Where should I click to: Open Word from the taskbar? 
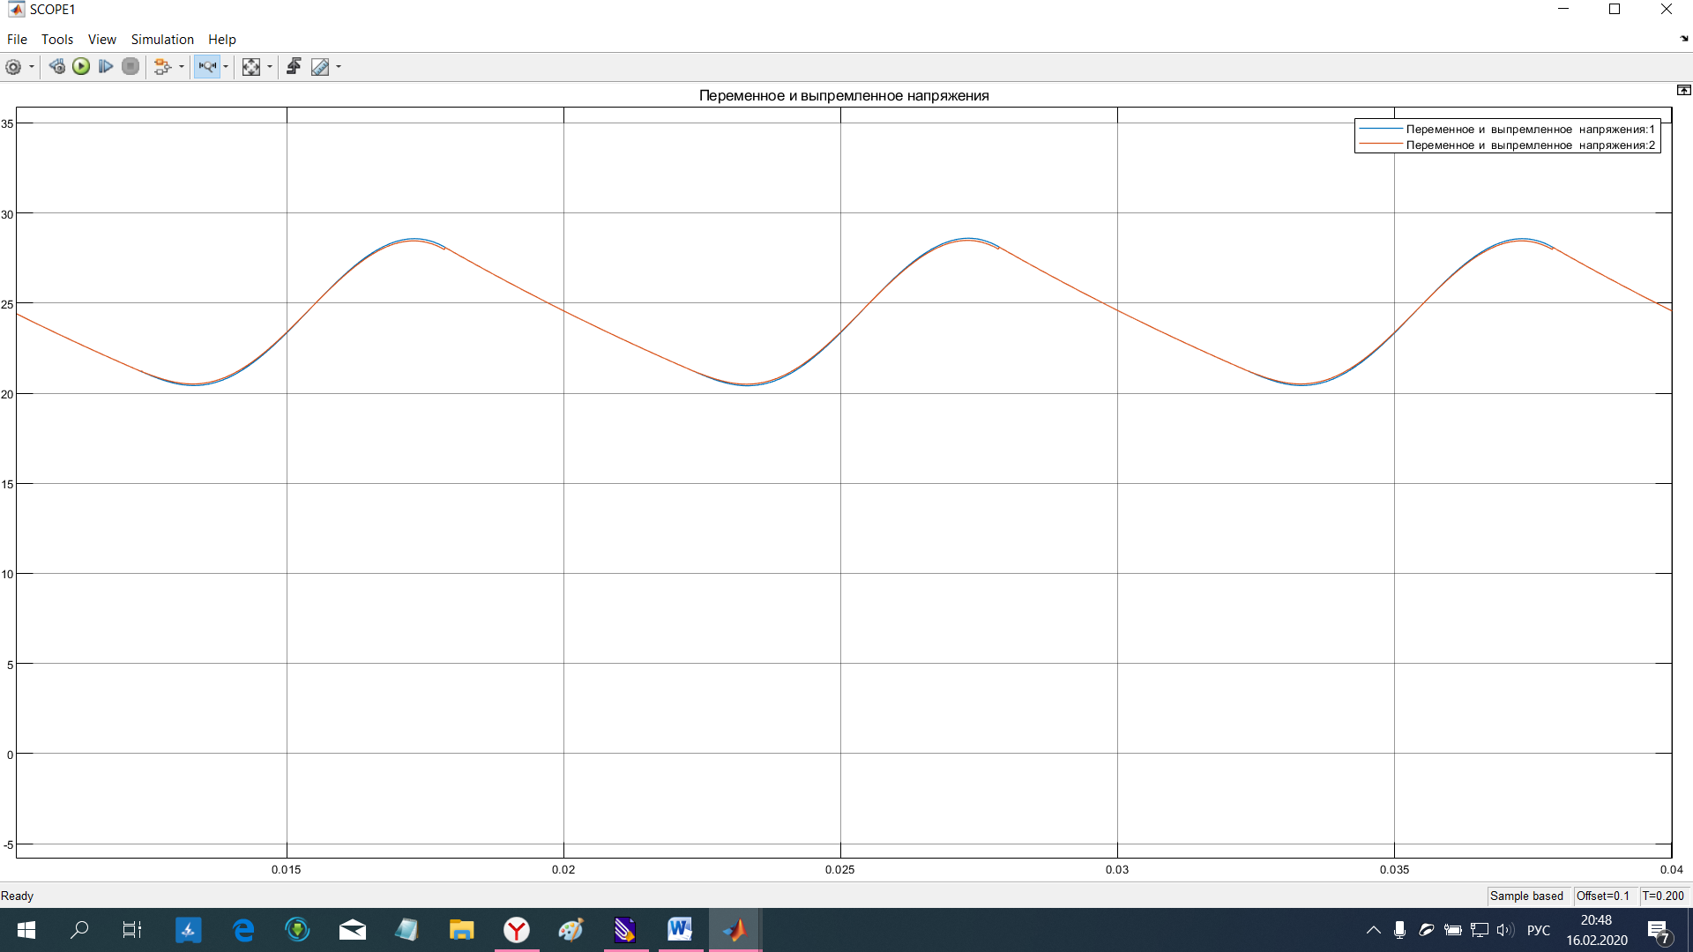679,929
